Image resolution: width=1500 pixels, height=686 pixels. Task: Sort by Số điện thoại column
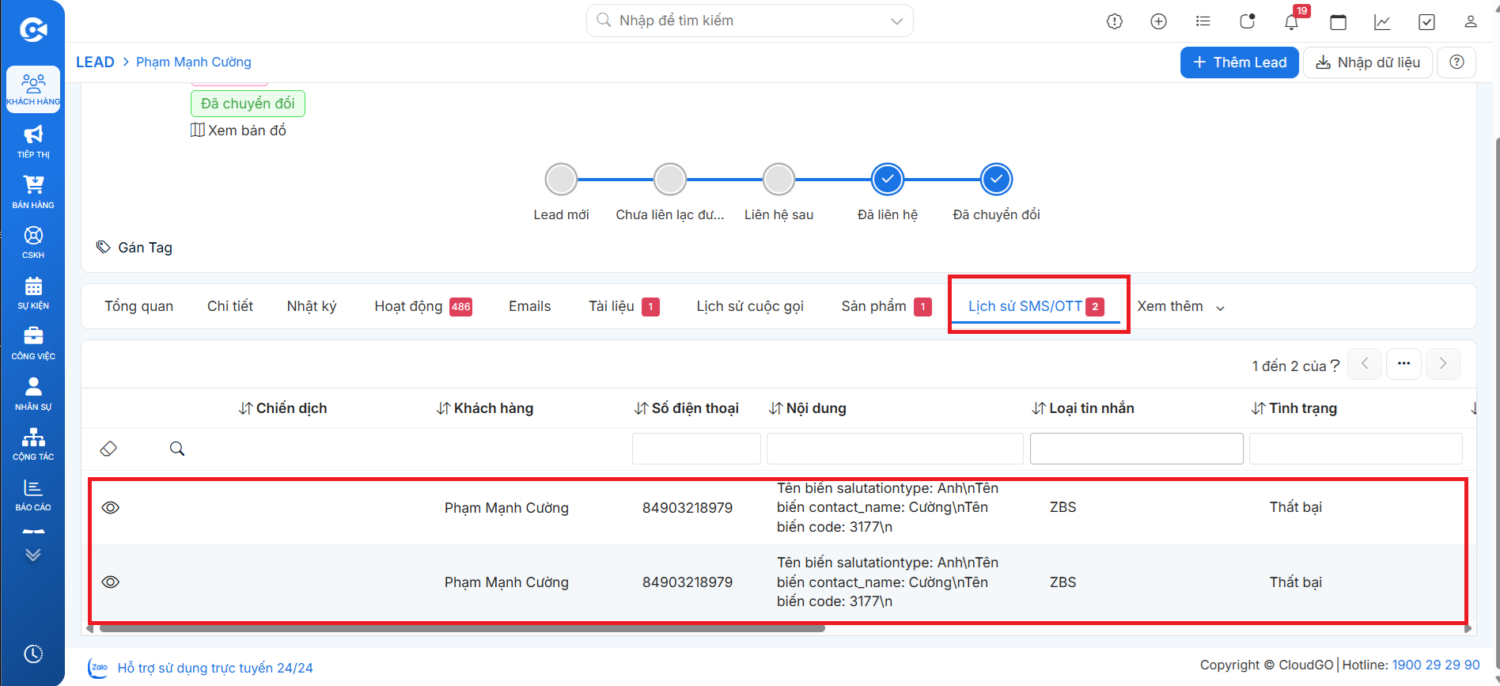tap(687, 408)
